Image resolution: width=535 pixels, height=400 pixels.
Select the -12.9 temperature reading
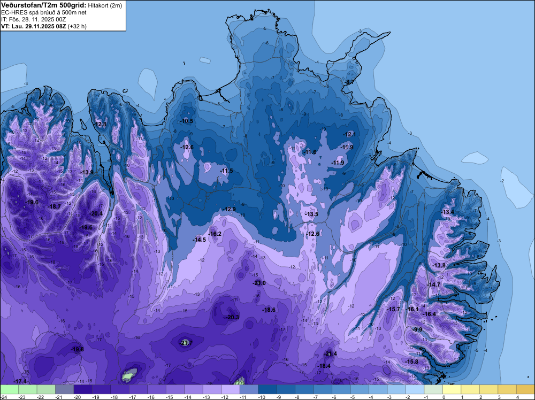click(x=230, y=209)
